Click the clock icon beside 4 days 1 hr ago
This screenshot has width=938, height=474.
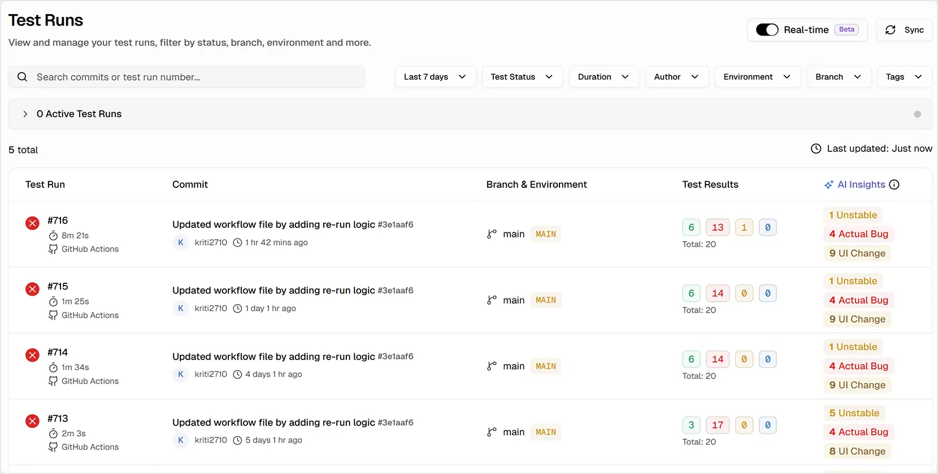[238, 374]
